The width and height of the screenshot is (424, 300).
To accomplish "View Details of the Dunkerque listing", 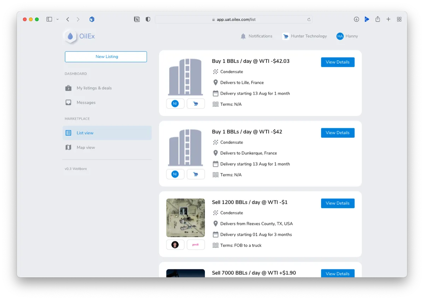I will (x=337, y=133).
